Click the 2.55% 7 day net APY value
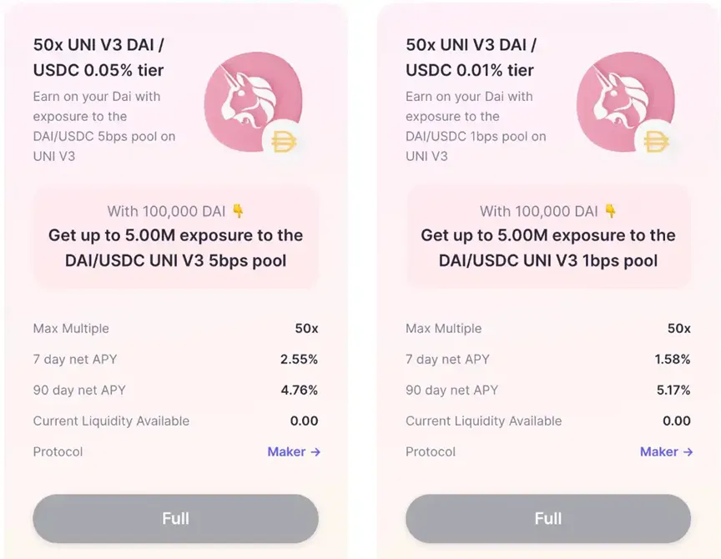This screenshot has height=559, width=721. (300, 359)
